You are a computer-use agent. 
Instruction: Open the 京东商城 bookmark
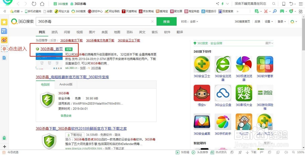pos(146,12)
